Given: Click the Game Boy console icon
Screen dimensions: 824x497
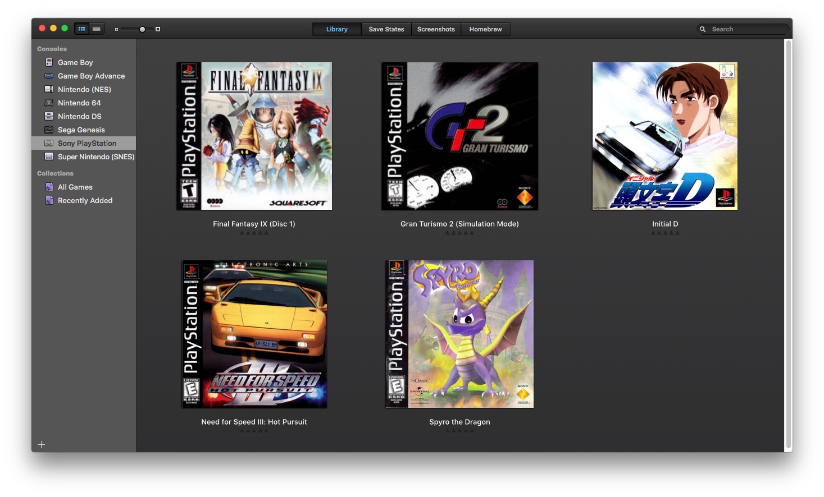Looking at the screenshot, I should tap(49, 62).
